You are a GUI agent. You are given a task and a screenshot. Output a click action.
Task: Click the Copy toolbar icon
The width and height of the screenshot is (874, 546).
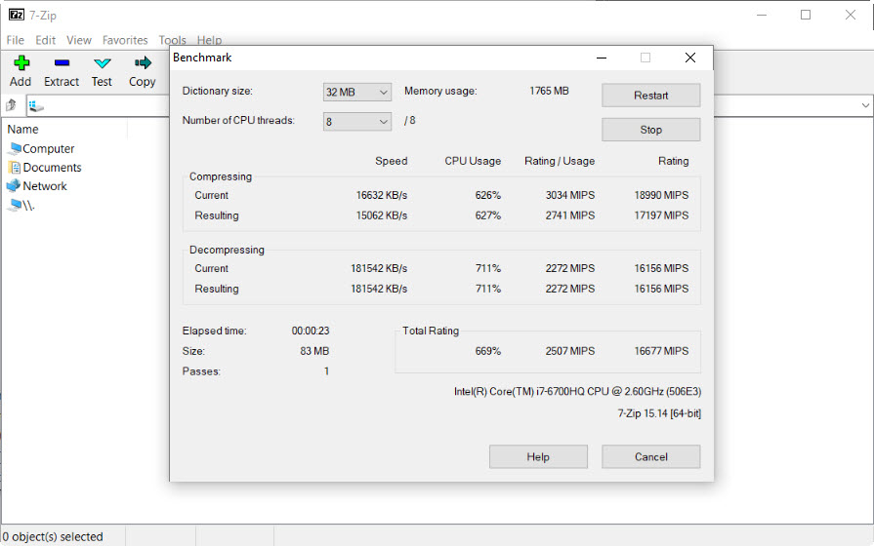click(143, 64)
